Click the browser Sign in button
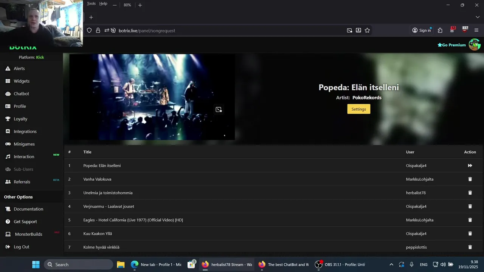Viewport: 484px width, 272px height. (422, 31)
